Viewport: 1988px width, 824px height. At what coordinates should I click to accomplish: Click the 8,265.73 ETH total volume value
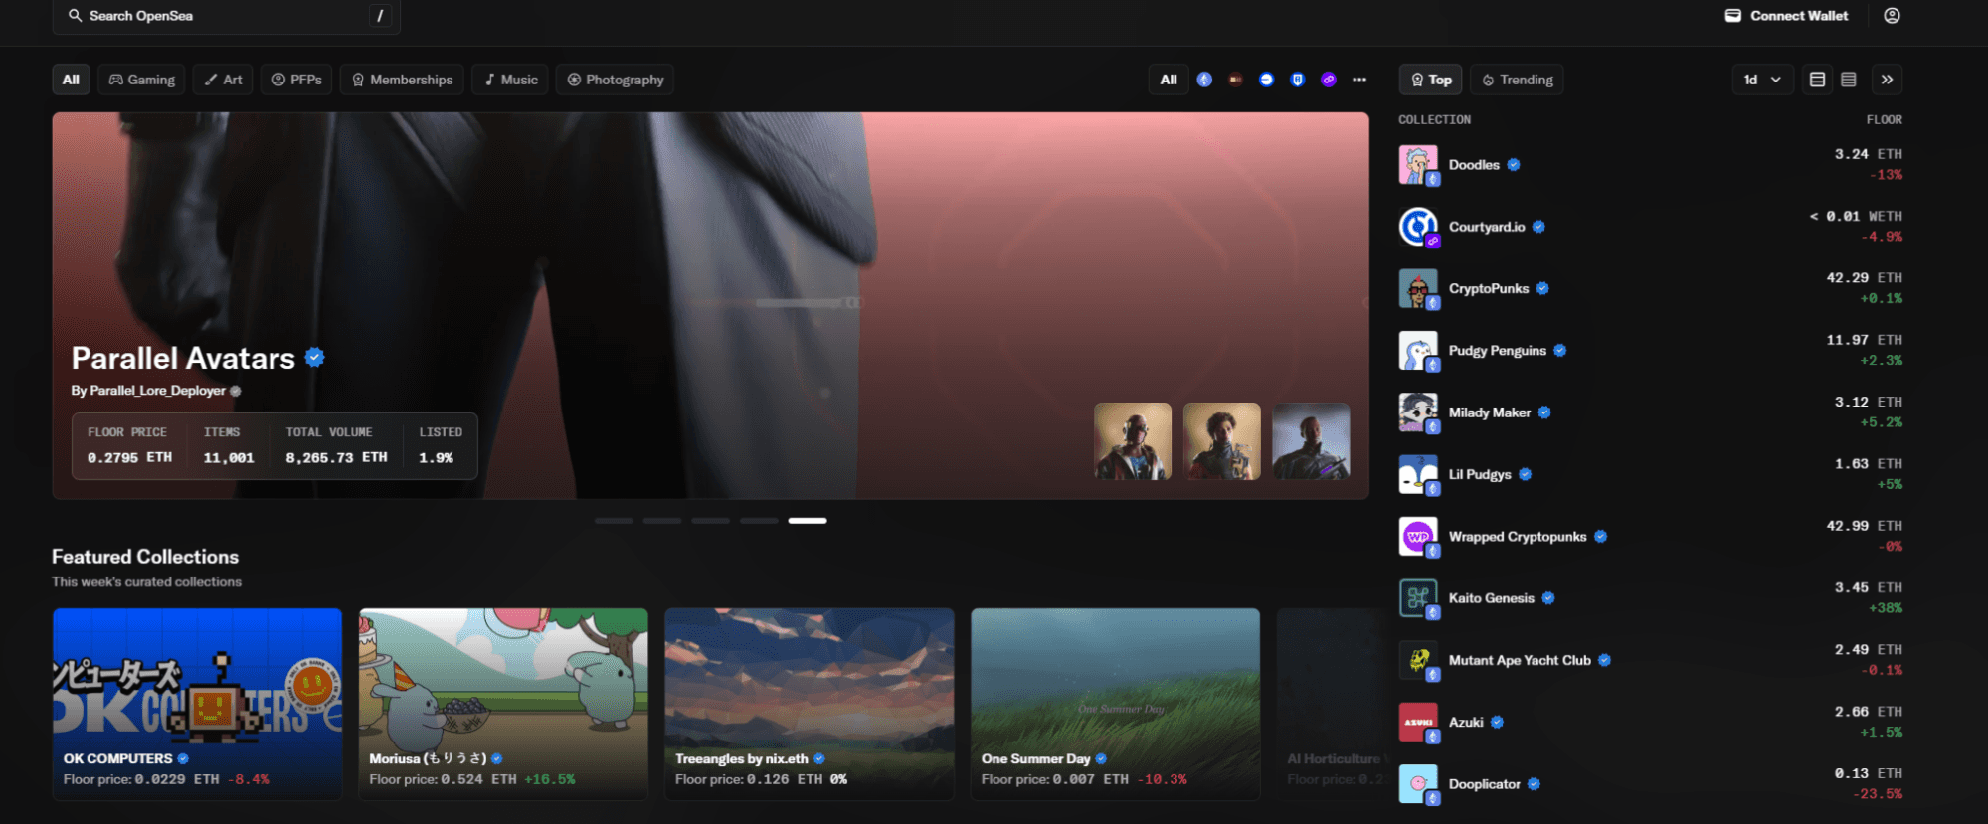(336, 458)
